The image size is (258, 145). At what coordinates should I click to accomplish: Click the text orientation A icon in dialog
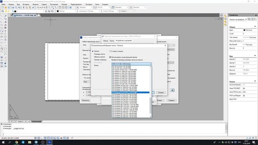point(172,90)
